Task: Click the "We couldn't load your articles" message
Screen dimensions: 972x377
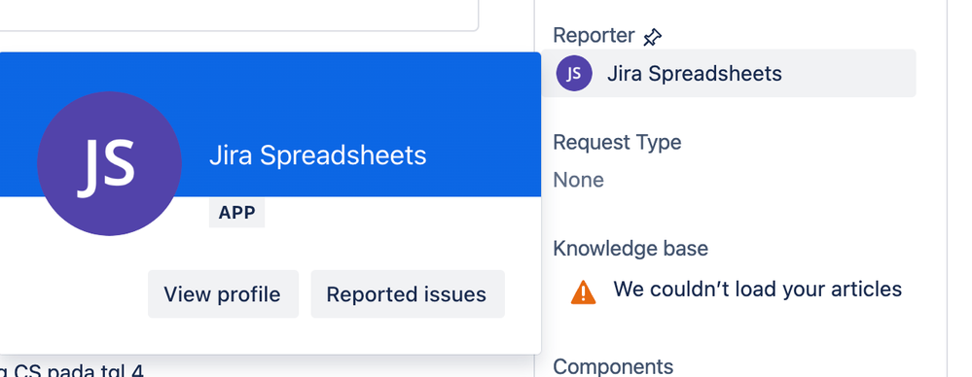Action: (758, 290)
